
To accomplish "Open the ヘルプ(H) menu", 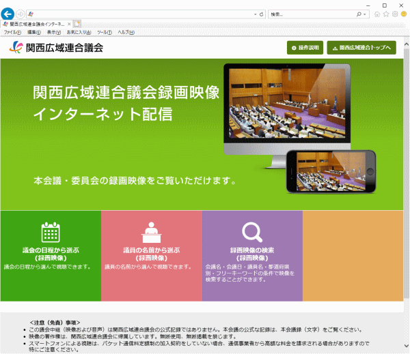I will (126, 32).
